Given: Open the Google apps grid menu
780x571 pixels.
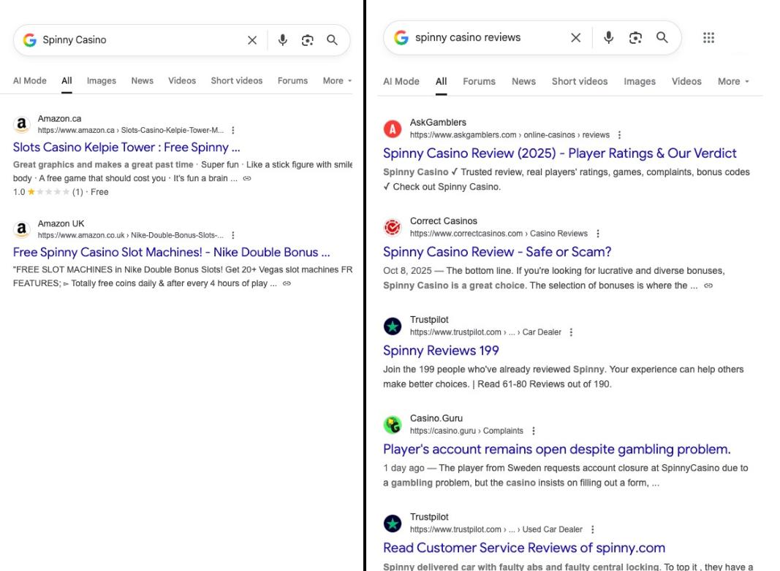Looking at the screenshot, I should click(x=708, y=37).
